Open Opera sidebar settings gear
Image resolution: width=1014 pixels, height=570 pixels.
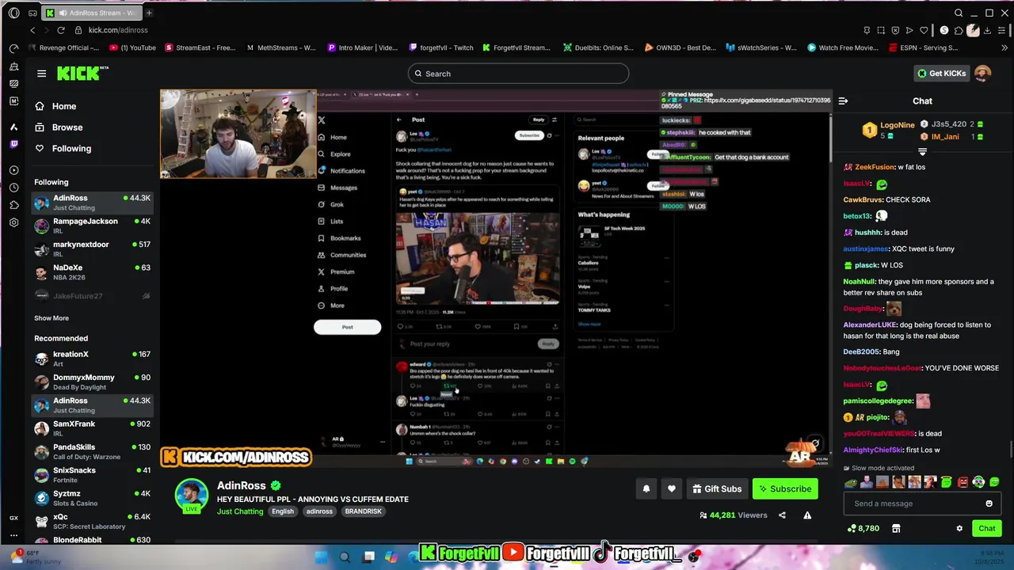tap(13, 222)
